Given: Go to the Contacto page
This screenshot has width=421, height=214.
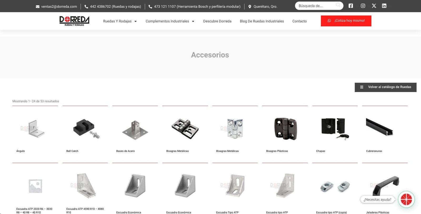Looking at the screenshot, I should 299,21.
